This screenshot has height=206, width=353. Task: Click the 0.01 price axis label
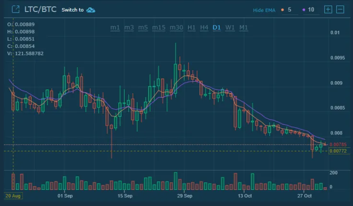pyautogui.click(x=335, y=33)
